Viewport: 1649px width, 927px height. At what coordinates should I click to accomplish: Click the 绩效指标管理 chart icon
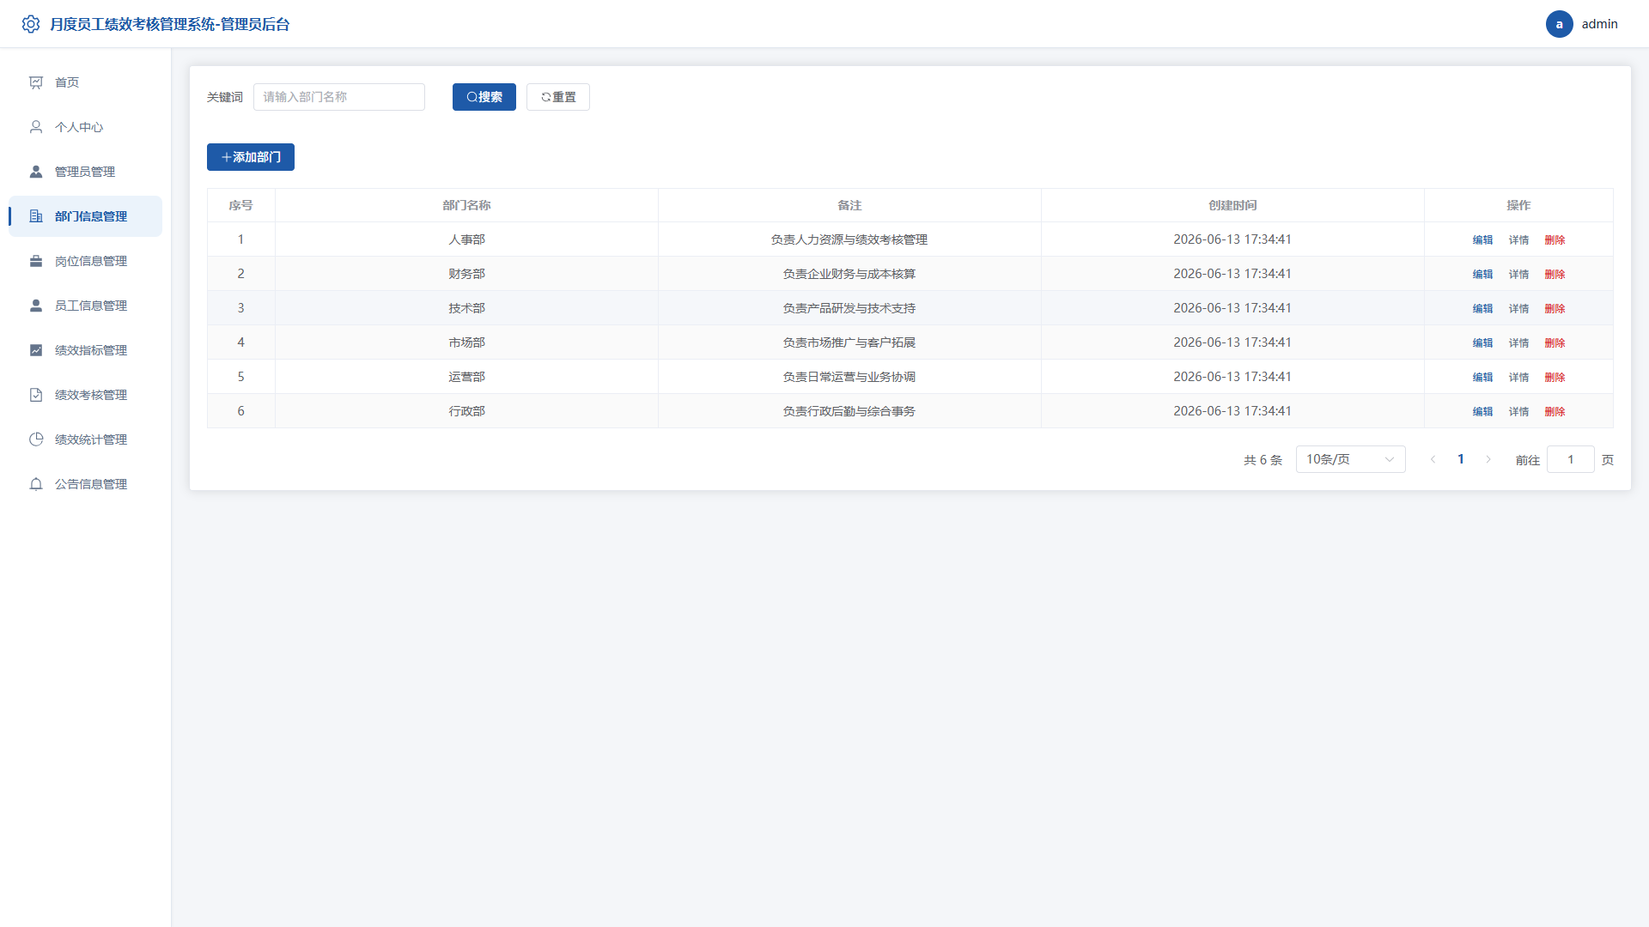(36, 350)
